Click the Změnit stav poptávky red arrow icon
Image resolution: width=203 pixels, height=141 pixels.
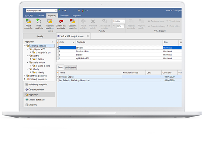(61, 21)
